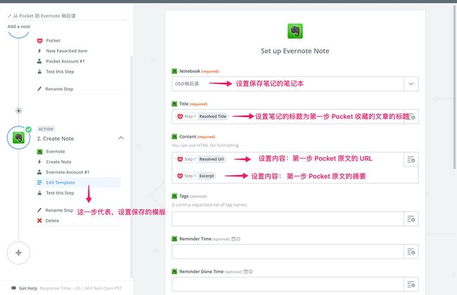Image resolution: width=457 pixels, height=295 pixels.
Task: Click the large Evernote logo in the form header
Action: (295, 31)
